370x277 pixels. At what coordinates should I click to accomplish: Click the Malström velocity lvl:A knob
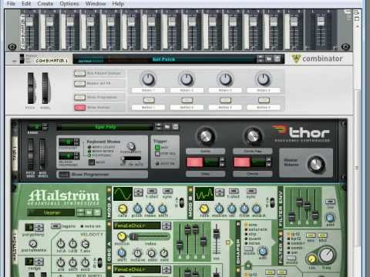point(61,243)
